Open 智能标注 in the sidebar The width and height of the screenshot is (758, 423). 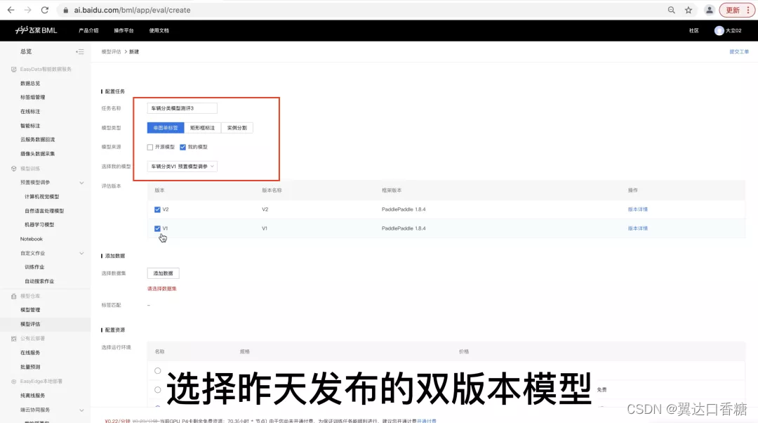(30, 126)
